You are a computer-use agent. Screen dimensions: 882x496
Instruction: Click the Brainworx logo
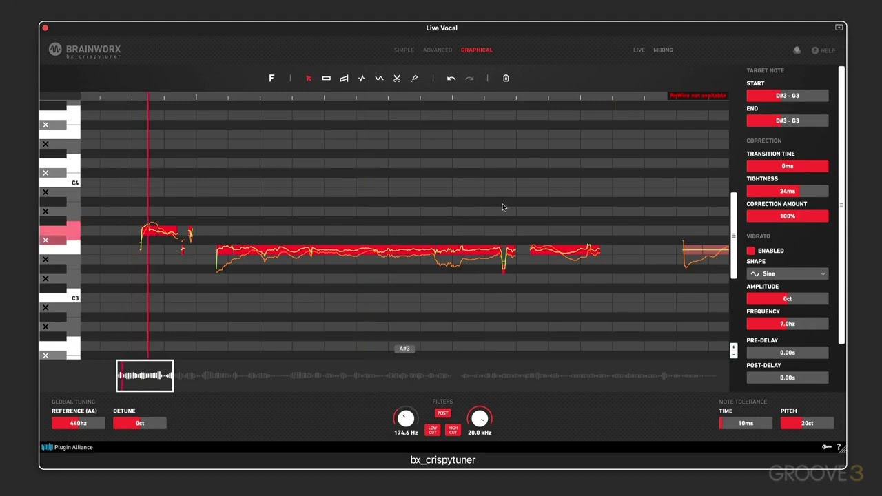point(85,50)
